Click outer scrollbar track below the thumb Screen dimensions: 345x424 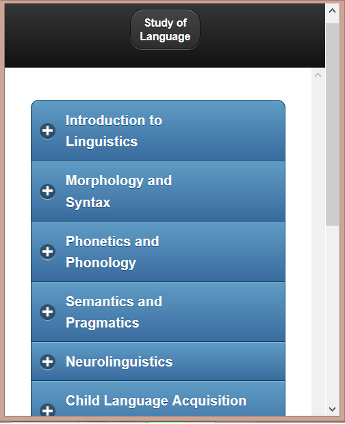pos(332,314)
